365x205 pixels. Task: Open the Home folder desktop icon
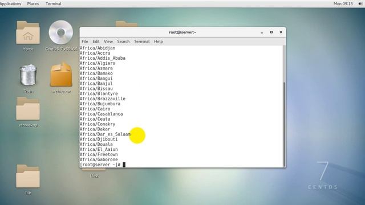coord(28,32)
